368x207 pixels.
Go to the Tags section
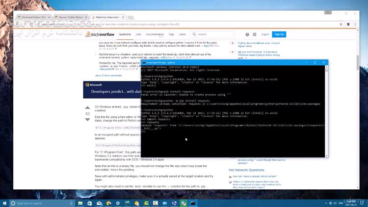coord(171,34)
